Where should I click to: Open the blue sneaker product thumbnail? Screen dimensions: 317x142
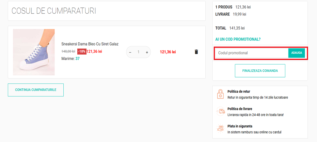click(x=34, y=52)
